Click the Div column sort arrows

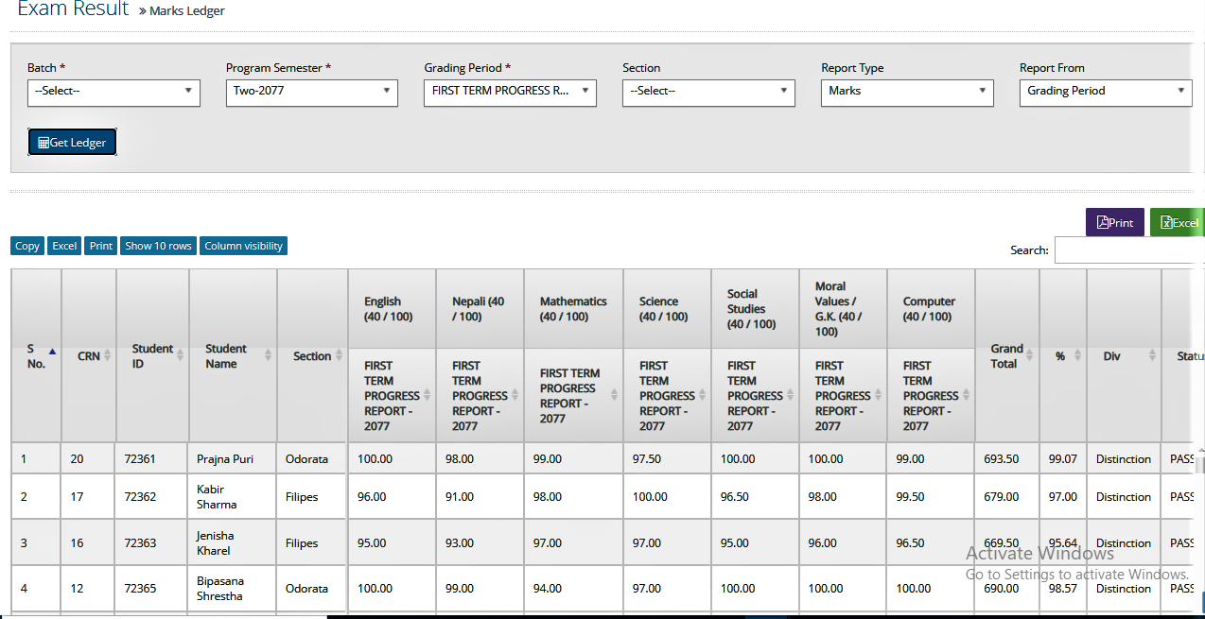[1152, 355]
